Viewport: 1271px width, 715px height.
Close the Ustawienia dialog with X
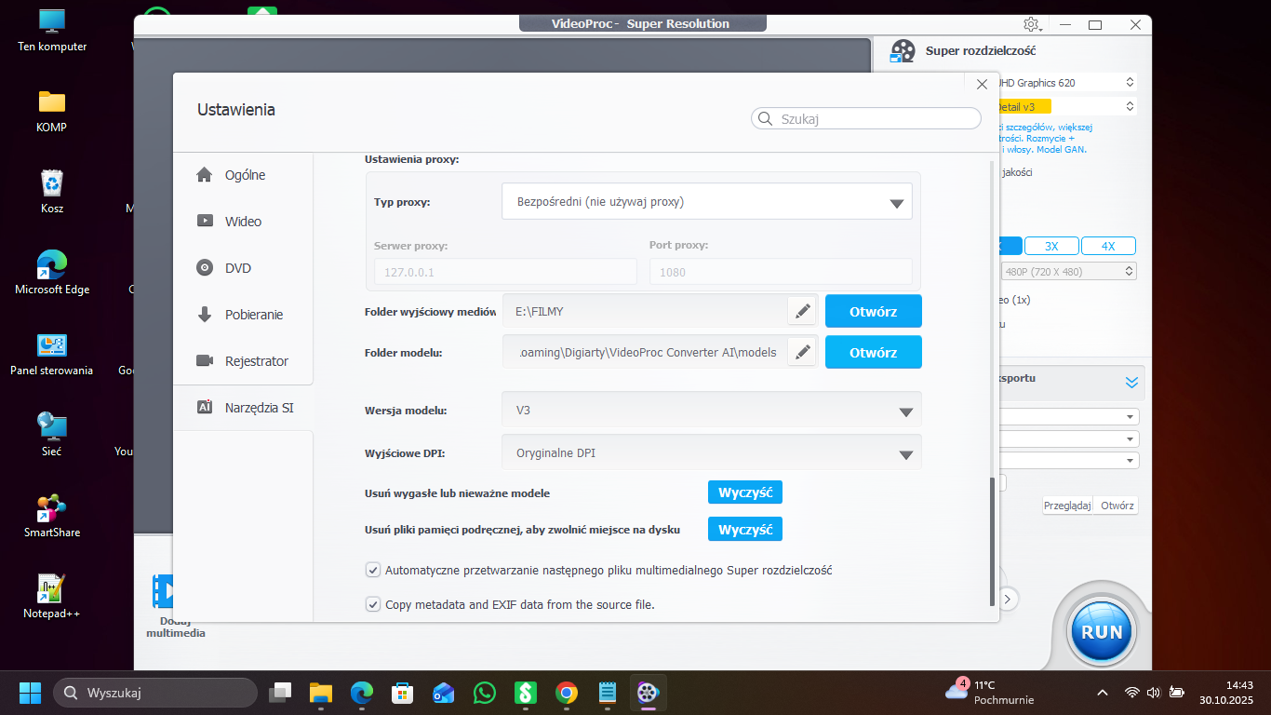982,85
